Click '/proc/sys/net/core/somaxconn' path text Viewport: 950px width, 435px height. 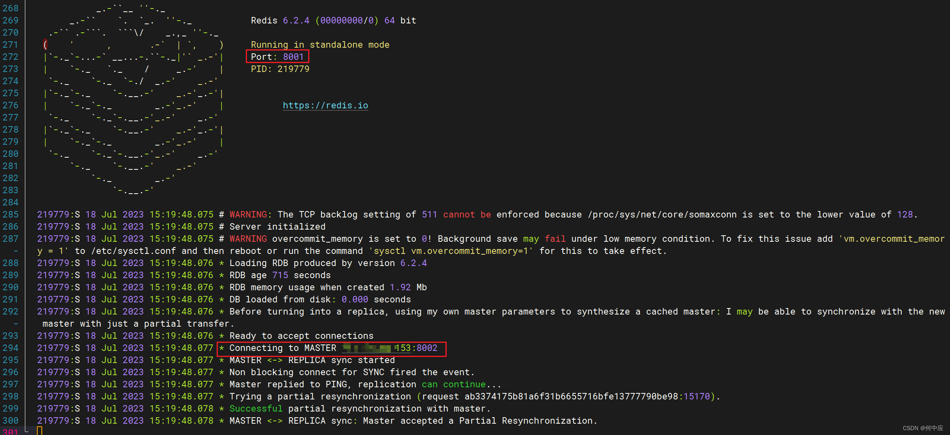pyautogui.click(x=662, y=215)
